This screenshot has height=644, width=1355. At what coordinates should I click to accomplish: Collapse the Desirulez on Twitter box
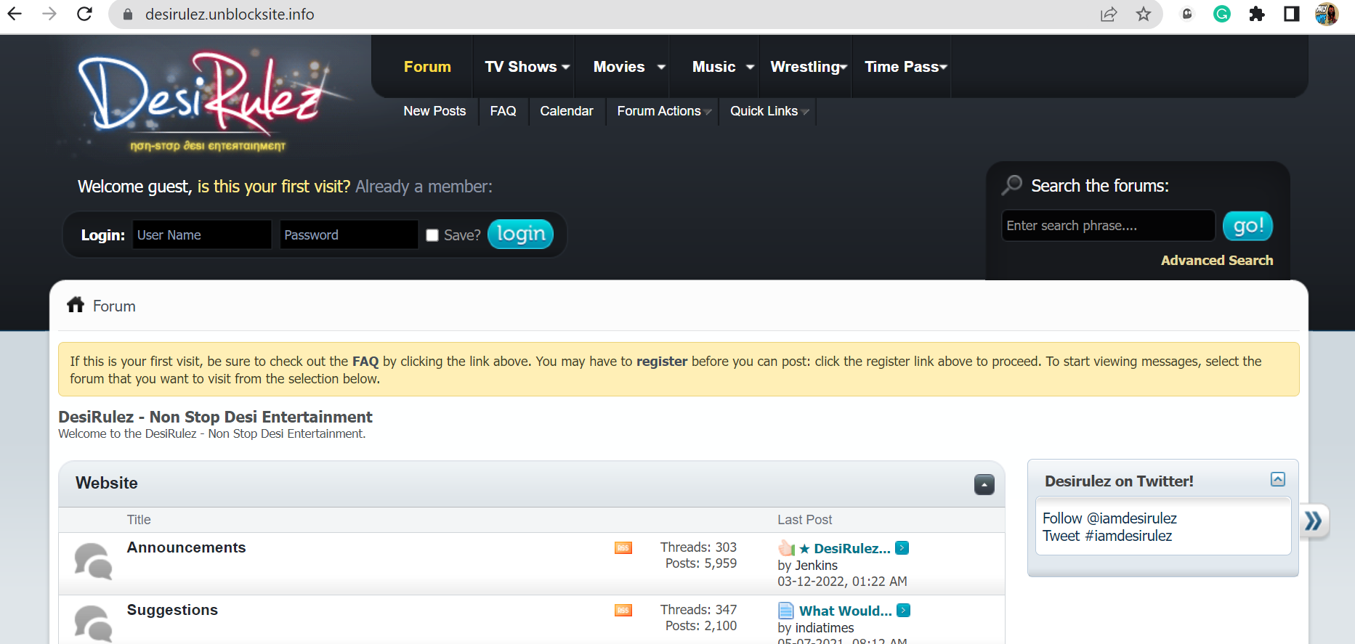tap(1277, 479)
